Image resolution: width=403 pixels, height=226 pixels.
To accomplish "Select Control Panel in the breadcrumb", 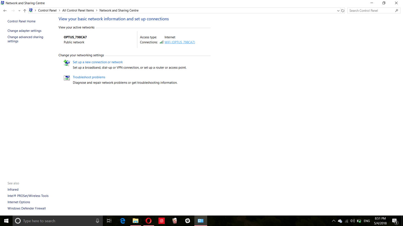I will point(47,11).
